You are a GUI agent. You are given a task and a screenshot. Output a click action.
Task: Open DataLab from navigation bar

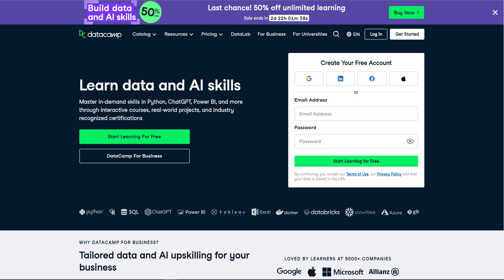click(240, 34)
